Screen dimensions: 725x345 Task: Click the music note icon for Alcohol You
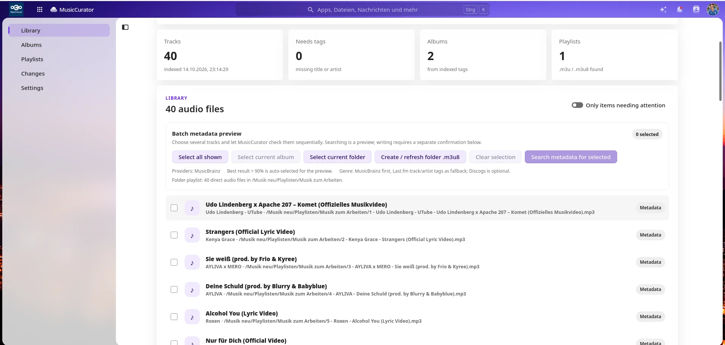tap(192, 317)
